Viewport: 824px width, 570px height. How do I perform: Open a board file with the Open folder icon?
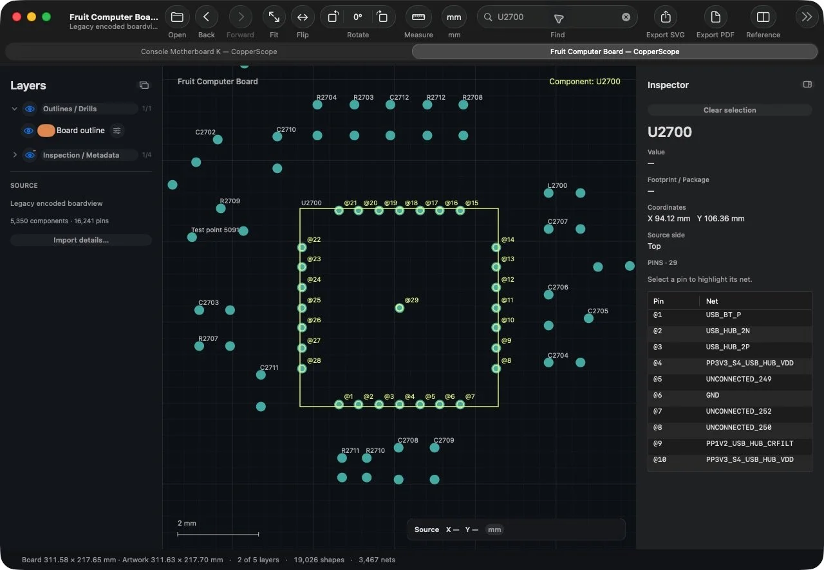[177, 17]
